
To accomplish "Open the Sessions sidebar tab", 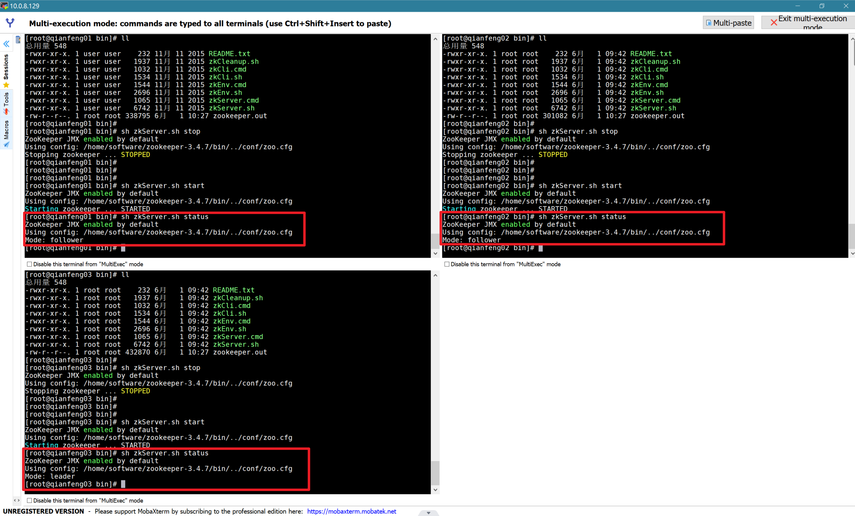I will pyautogui.click(x=6, y=71).
